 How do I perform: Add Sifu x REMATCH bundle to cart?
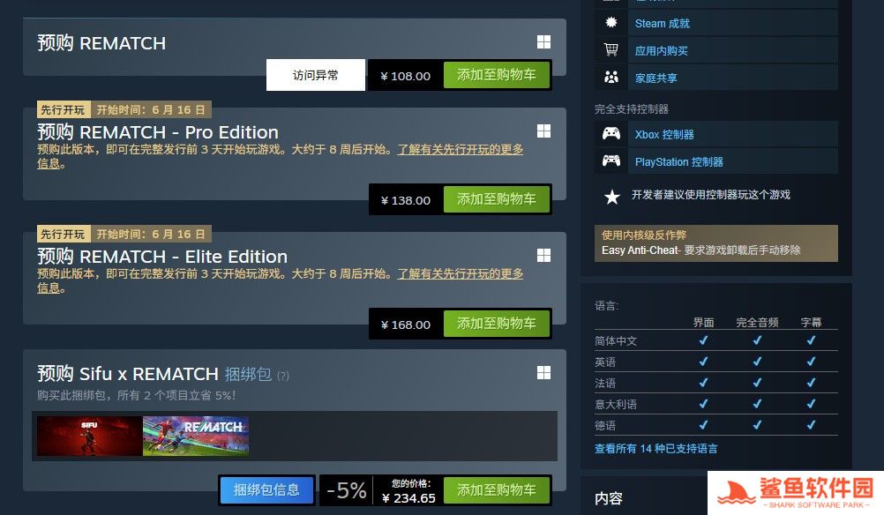click(x=496, y=490)
